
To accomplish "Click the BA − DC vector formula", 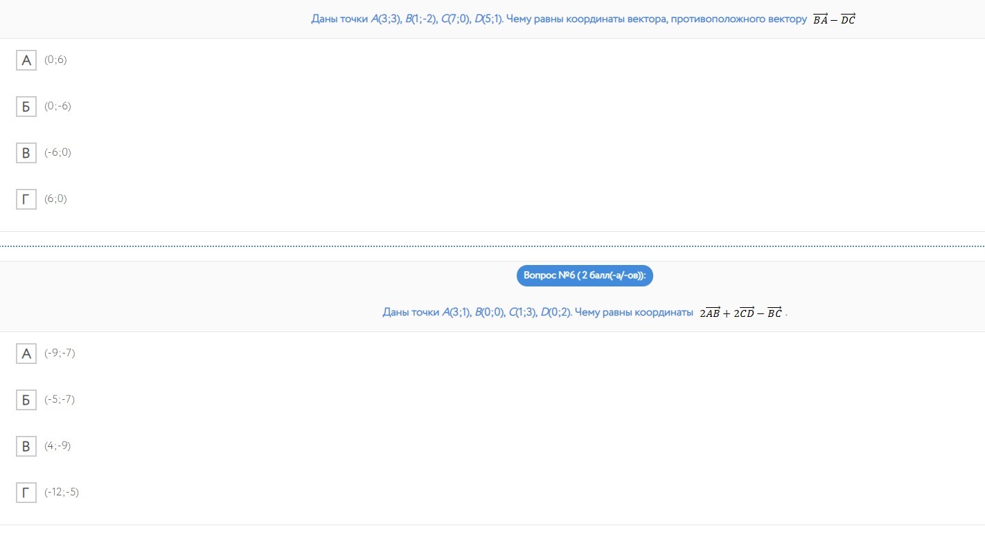I will [x=834, y=19].
